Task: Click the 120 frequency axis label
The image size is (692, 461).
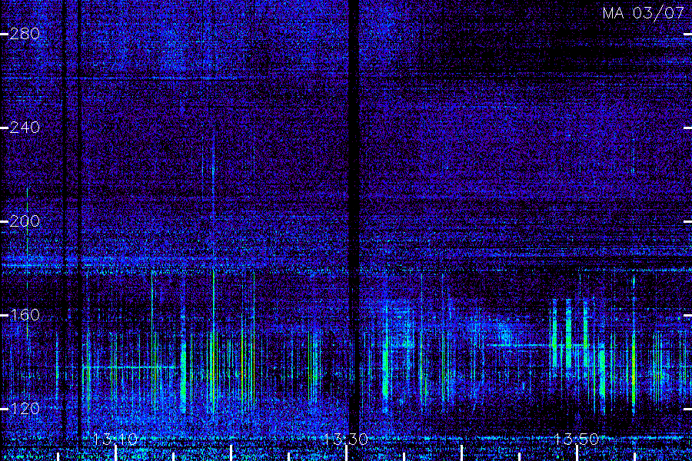Action: click(x=25, y=409)
